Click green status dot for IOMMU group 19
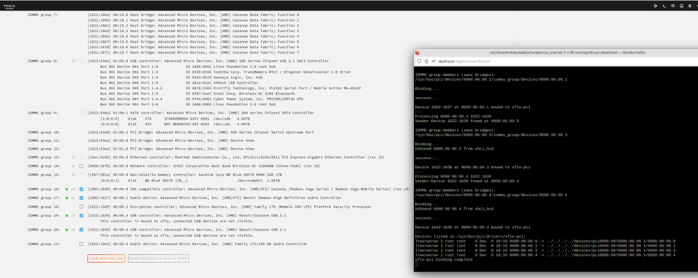The image size is (698, 278). (67, 216)
